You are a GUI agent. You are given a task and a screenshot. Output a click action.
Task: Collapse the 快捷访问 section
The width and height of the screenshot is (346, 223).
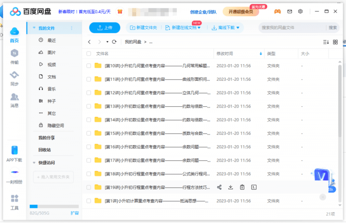click(34, 163)
